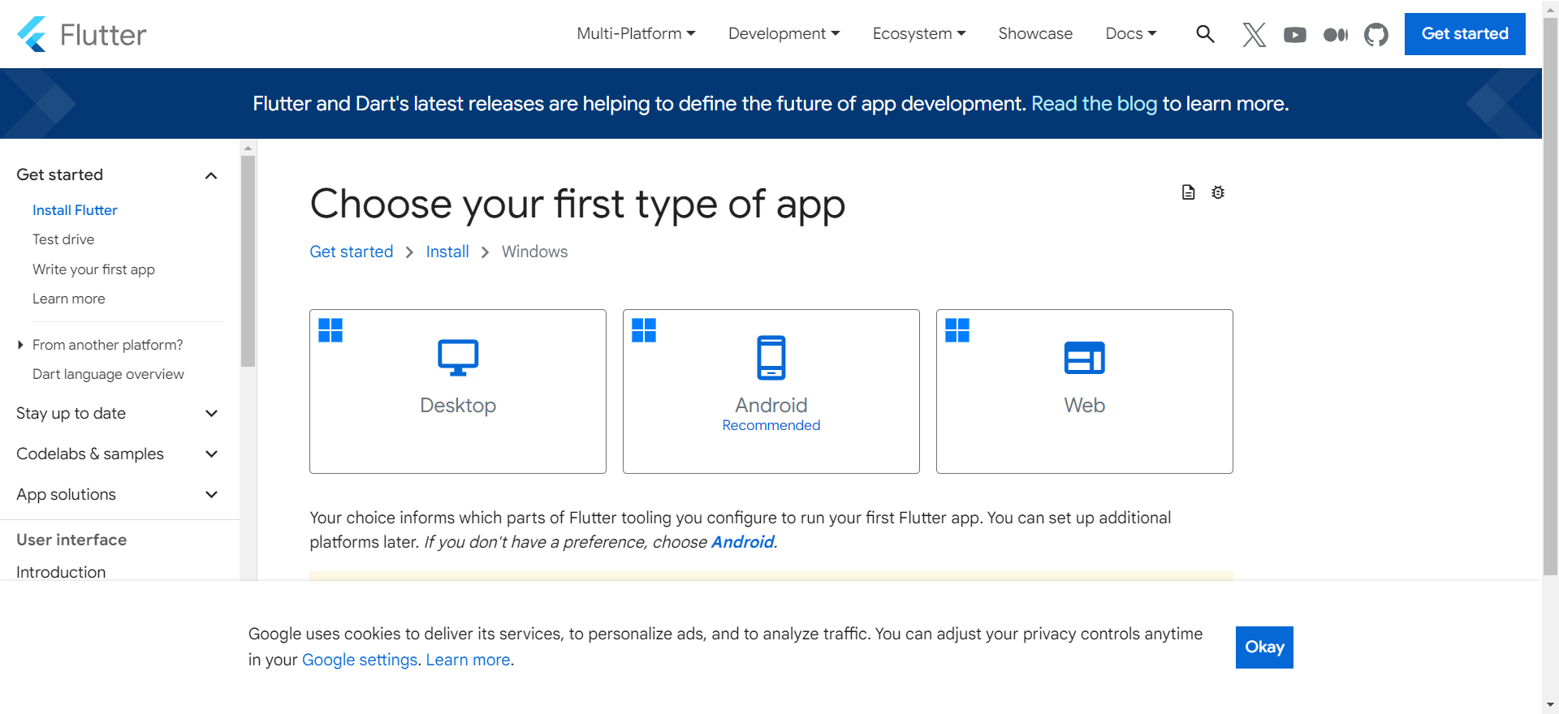Open the Showcase menu item
The height and width of the screenshot is (714, 1559).
tap(1035, 34)
